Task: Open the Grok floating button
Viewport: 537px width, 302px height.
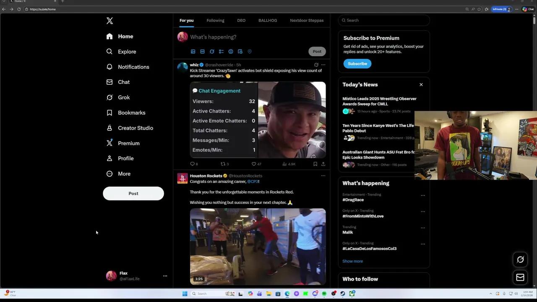Action: pos(520,260)
